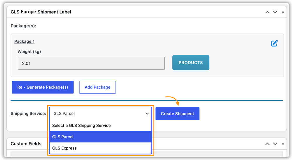292x160 pixels.
Task: Click the Custom Fields heading
Action: click(x=26, y=144)
